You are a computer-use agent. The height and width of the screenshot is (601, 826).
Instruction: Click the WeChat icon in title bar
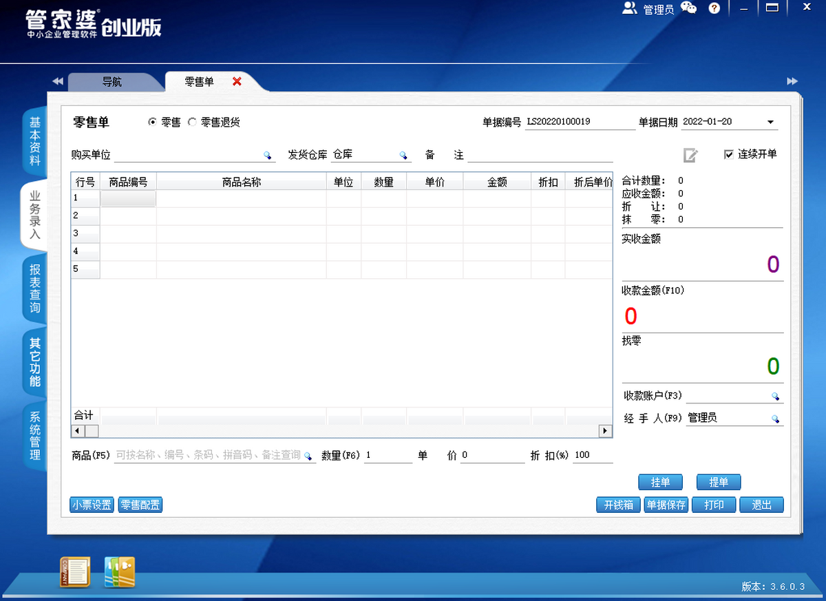(x=688, y=8)
